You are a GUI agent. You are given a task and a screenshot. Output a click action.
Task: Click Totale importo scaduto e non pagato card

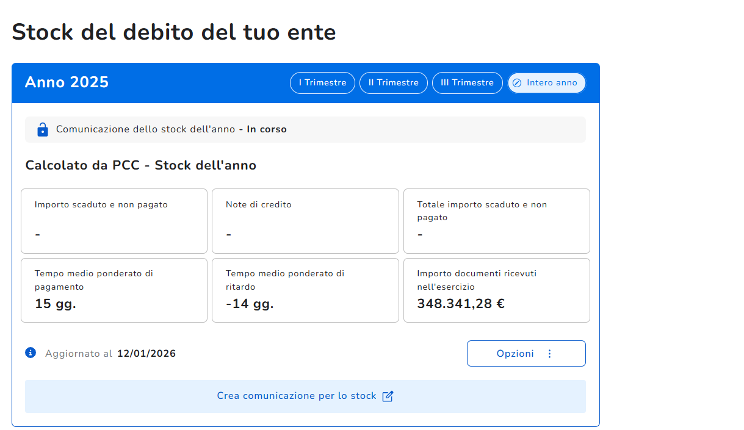click(x=496, y=221)
